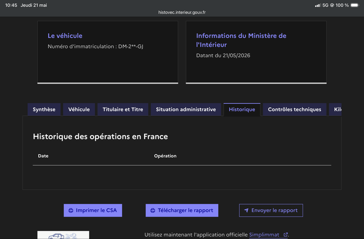The height and width of the screenshot is (239, 364).
Task: Tap the battery icon in the status bar
Action: [x=355, y=5]
